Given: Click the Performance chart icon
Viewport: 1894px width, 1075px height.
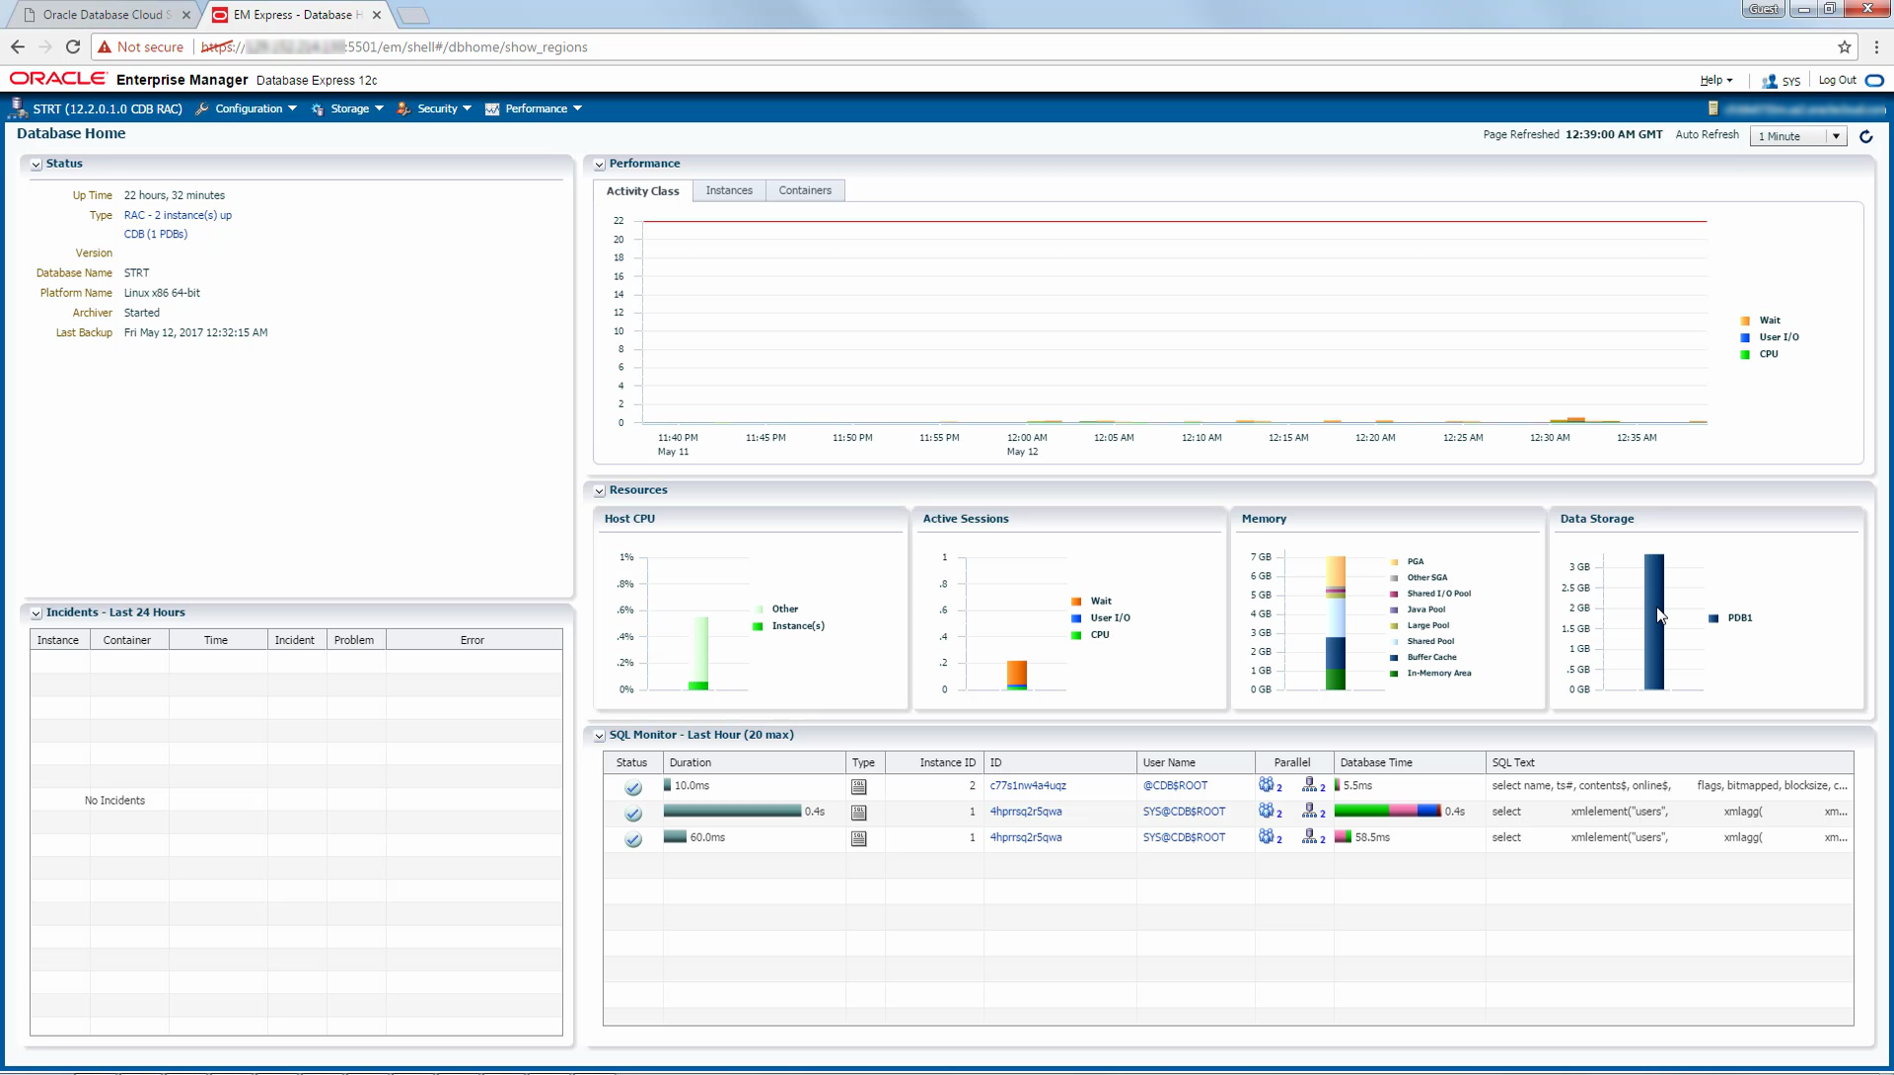Looking at the screenshot, I should [492, 108].
